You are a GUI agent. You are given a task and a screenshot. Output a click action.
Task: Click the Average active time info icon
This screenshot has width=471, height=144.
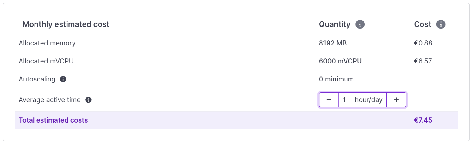(88, 100)
